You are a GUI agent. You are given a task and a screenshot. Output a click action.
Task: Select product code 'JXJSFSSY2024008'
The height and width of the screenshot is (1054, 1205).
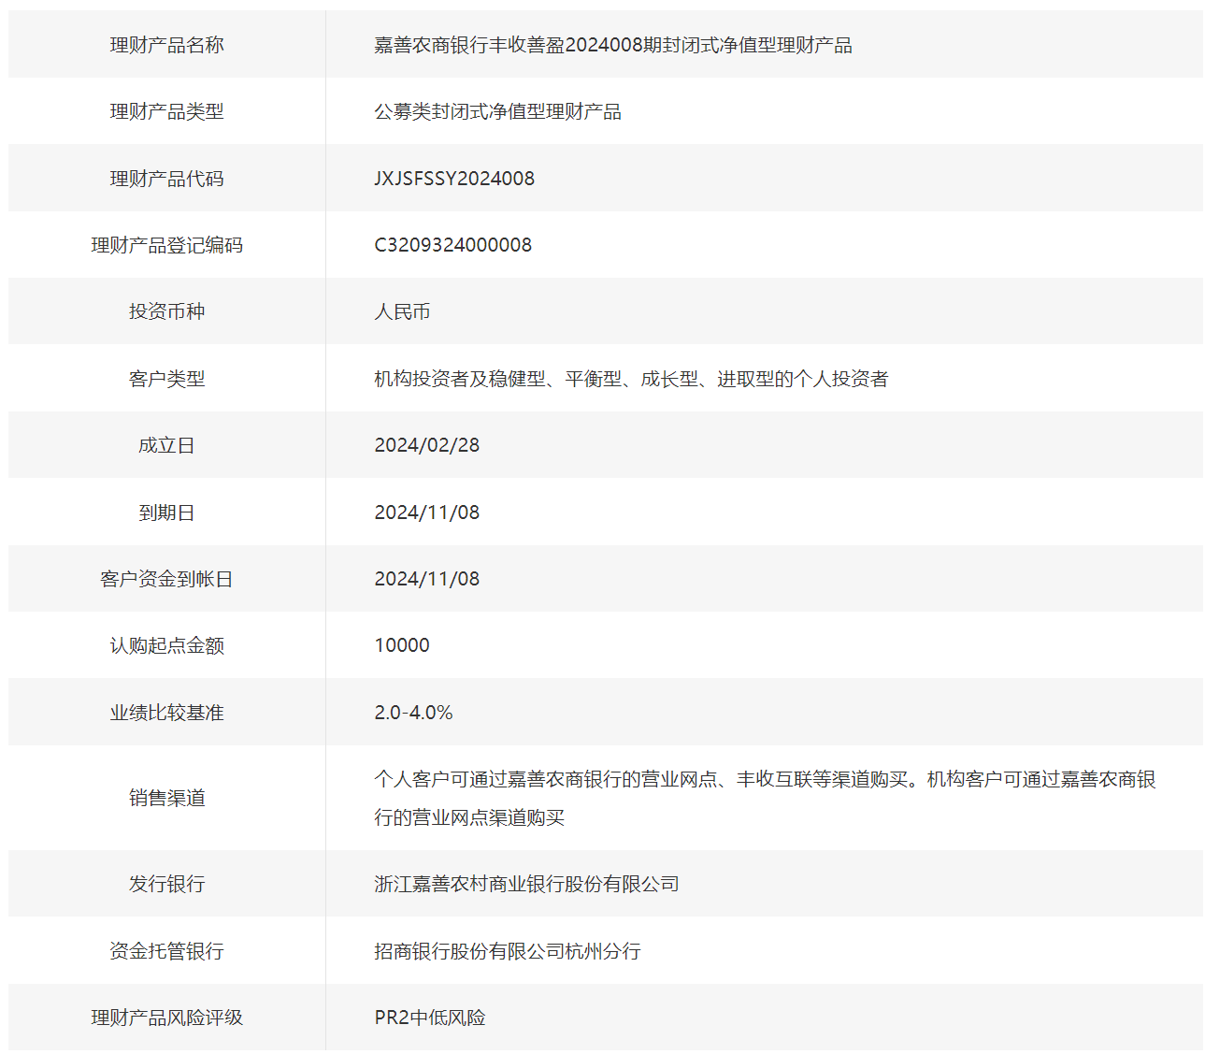click(454, 179)
